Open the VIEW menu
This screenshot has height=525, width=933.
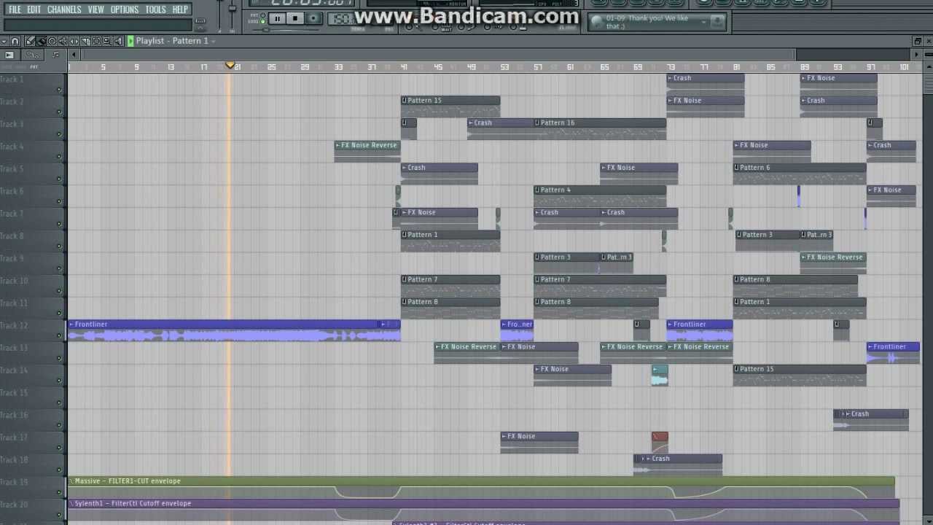95,9
